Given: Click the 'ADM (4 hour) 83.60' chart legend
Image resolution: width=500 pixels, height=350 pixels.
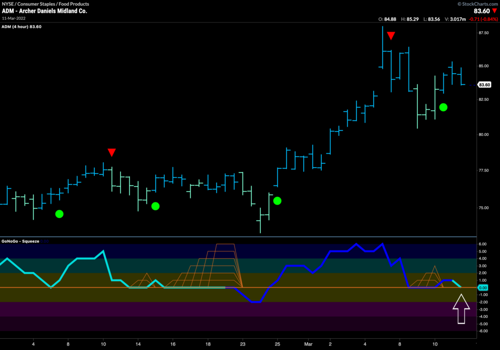Looking at the screenshot, I should (x=21, y=27).
